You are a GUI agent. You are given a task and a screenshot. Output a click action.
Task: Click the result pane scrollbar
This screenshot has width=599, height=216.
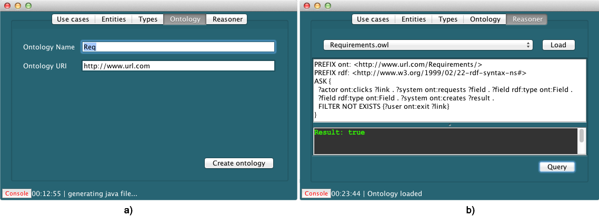pos(582,137)
